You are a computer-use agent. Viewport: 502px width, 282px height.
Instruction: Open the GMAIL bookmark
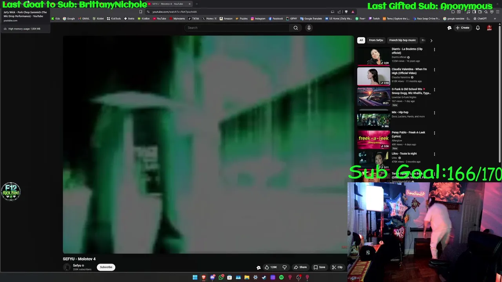coord(84,18)
